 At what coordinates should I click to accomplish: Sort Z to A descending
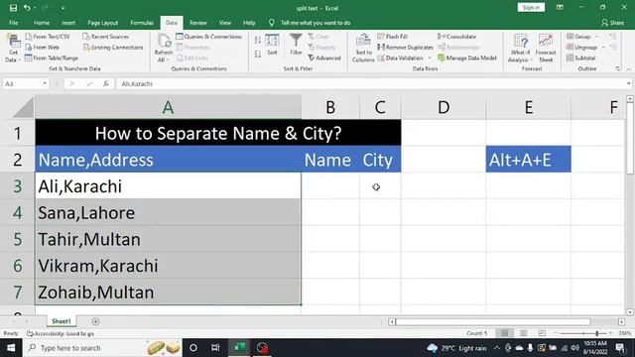tap(258, 55)
